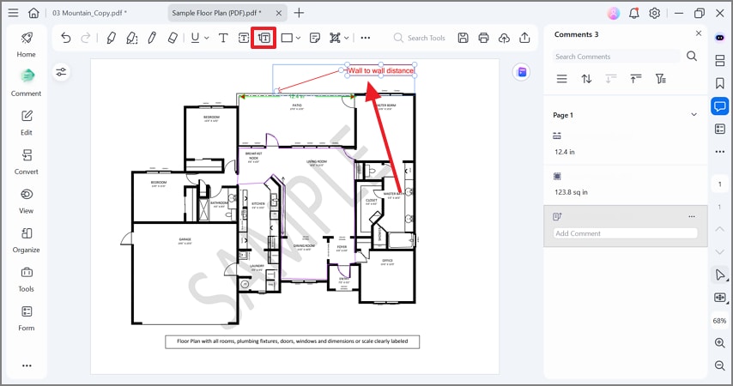Go to the home screen icon
The height and width of the screenshot is (386, 733).
33,13
